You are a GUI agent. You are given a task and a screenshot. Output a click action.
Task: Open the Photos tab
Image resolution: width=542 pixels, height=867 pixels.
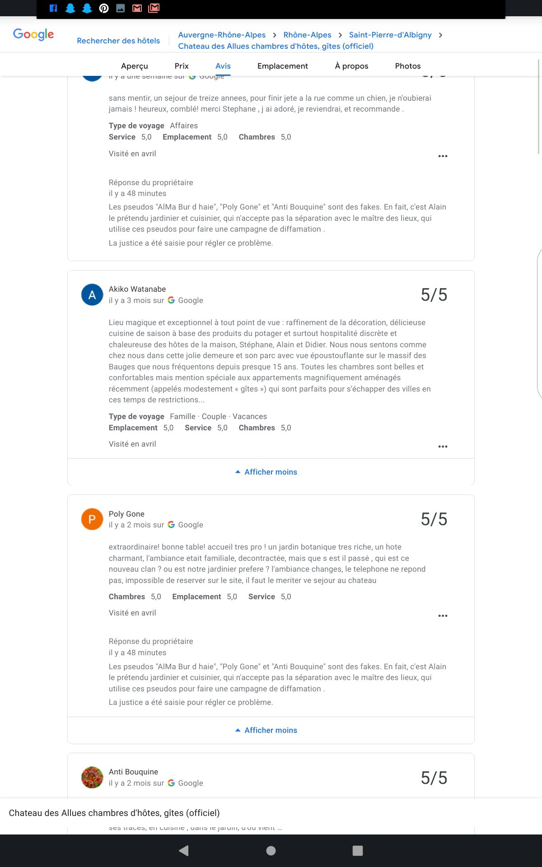(x=407, y=66)
